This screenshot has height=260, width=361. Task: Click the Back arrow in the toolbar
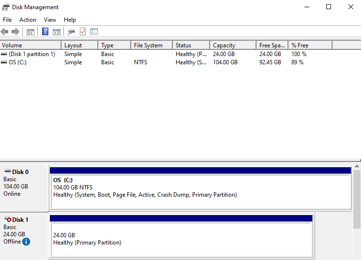(x=5, y=32)
